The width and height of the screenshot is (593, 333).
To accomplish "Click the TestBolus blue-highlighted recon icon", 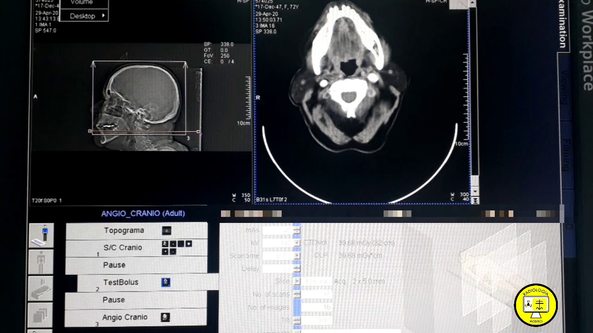I will 165,282.
